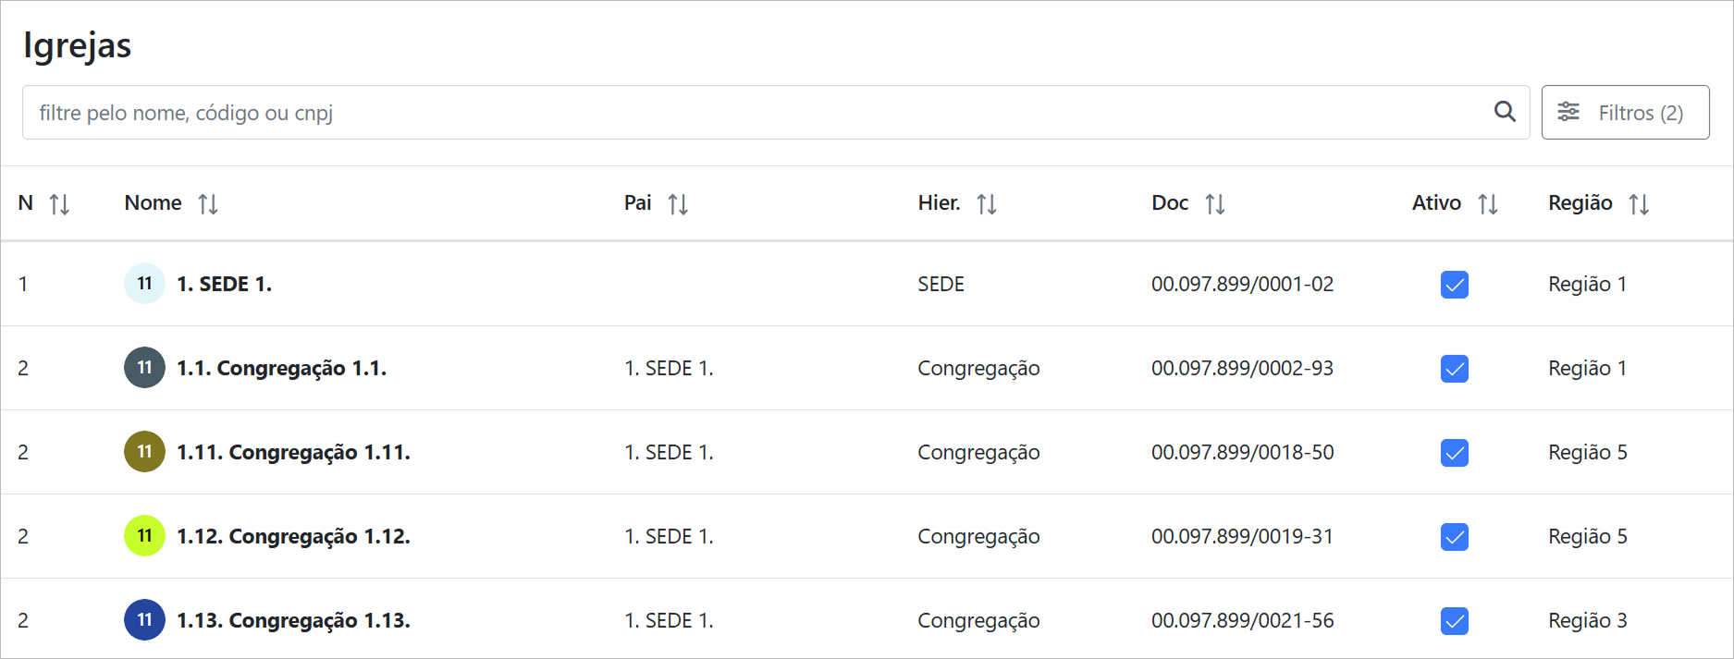
Task: Click the Nome column header
Action: point(154,203)
